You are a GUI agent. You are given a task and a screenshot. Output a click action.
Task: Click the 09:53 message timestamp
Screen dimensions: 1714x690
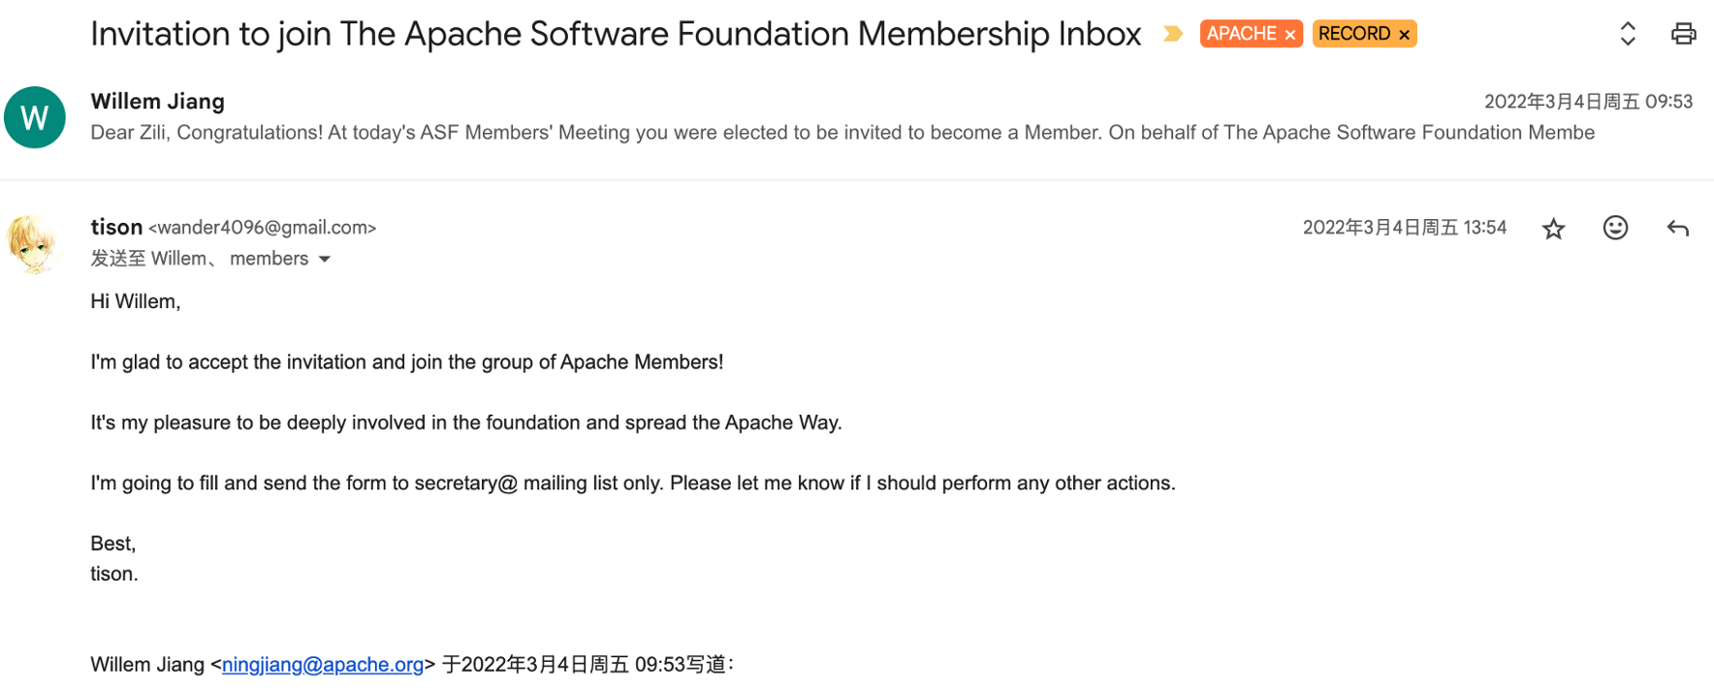(1588, 102)
